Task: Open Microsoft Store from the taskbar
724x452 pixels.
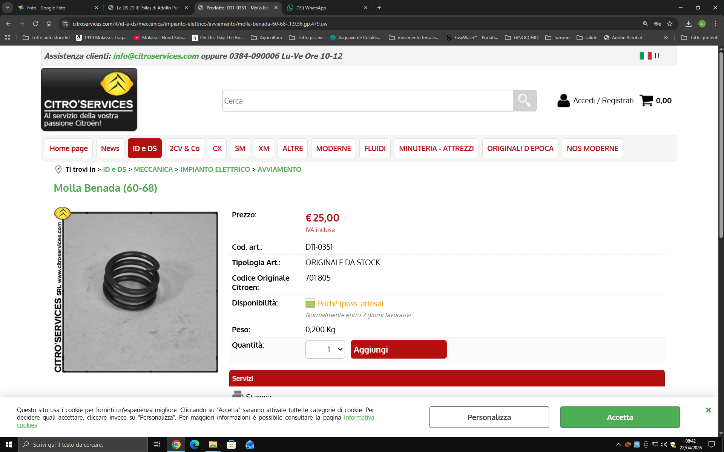Action: pyautogui.click(x=232, y=444)
